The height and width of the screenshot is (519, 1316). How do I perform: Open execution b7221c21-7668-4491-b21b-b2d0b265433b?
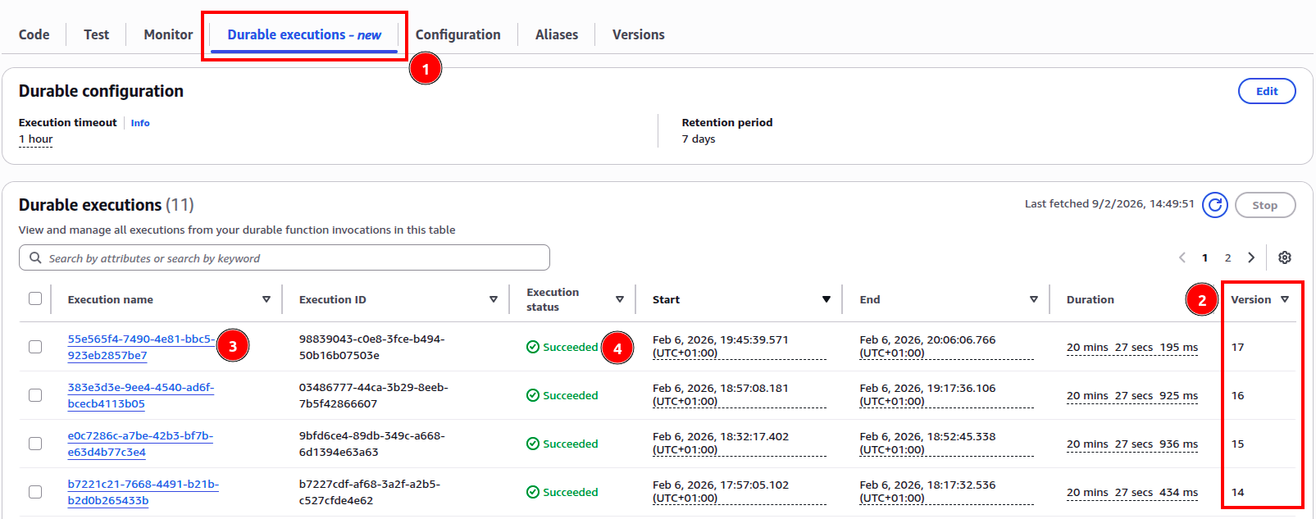pyautogui.click(x=143, y=492)
